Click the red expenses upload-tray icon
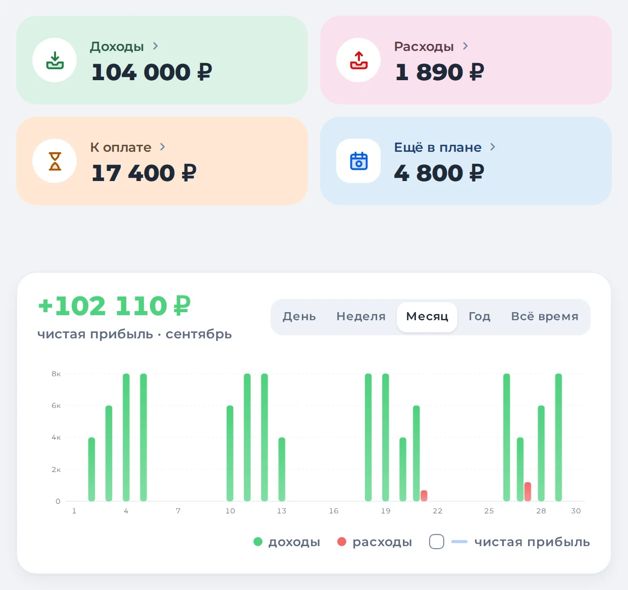The width and height of the screenshot is (628, 590). pyautogui.click(x=358, y=60)
